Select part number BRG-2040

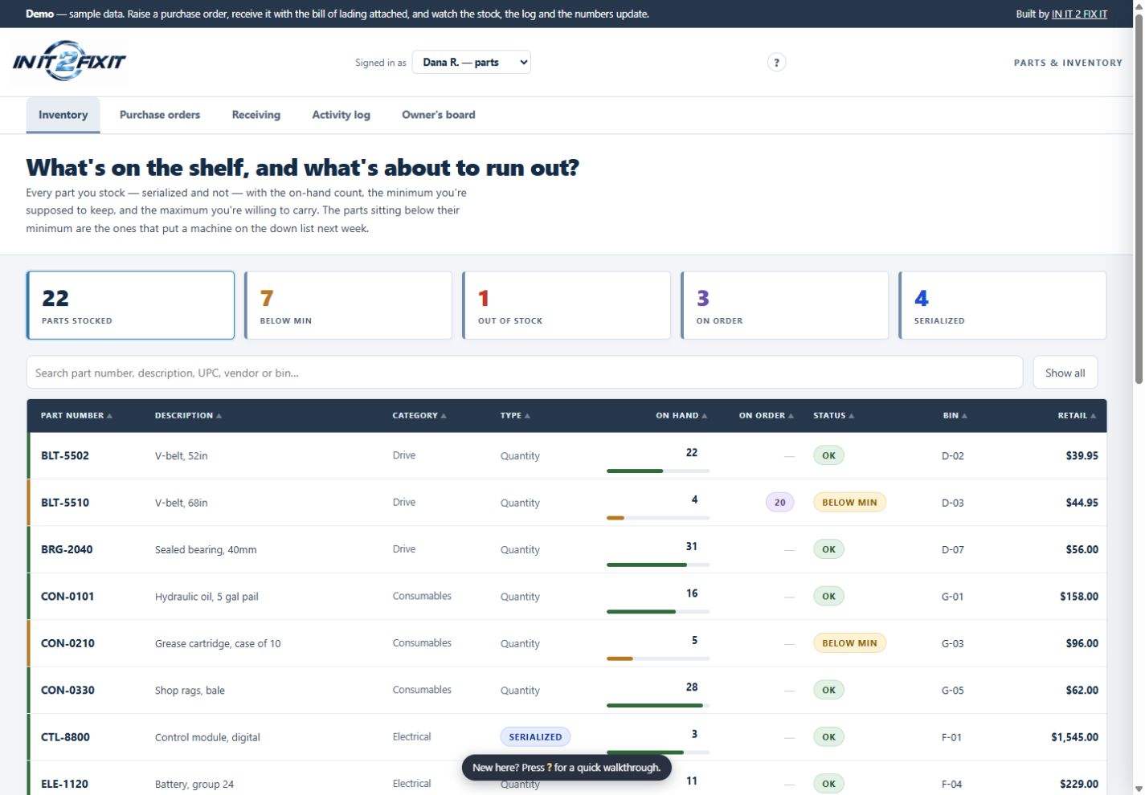67,549
